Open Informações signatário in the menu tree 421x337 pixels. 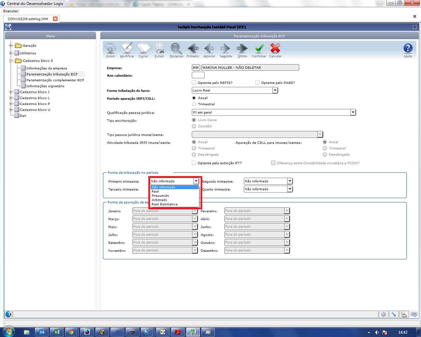pos(45,86)
